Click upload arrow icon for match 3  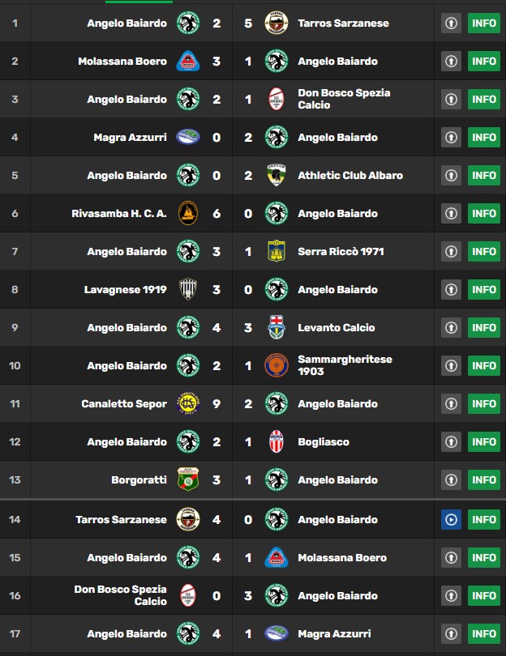[x=451, y=99]
